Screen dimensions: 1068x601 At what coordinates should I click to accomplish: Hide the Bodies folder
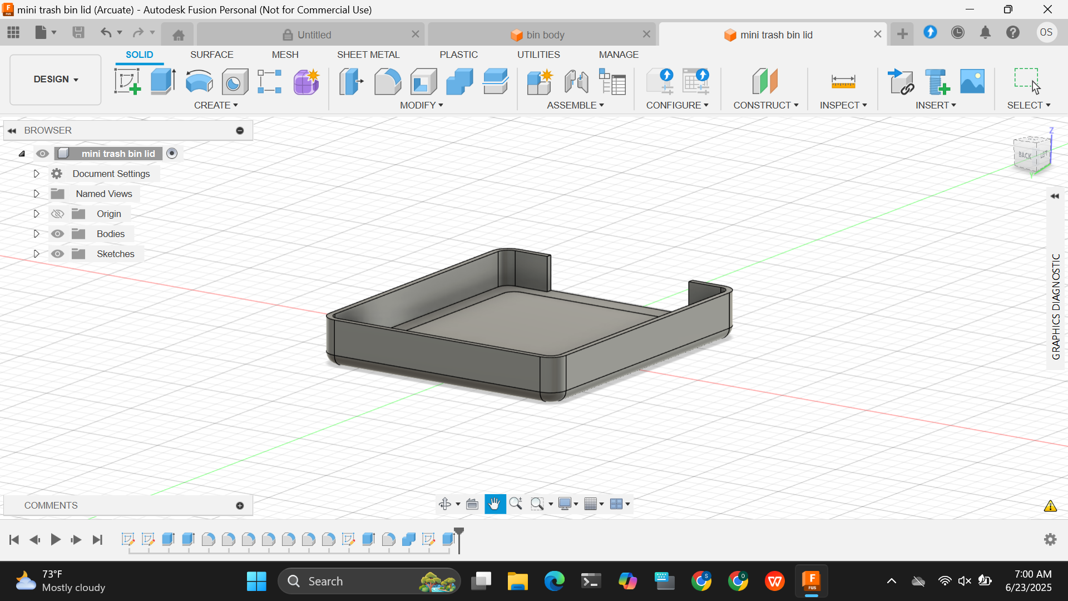tap(57, 234)
